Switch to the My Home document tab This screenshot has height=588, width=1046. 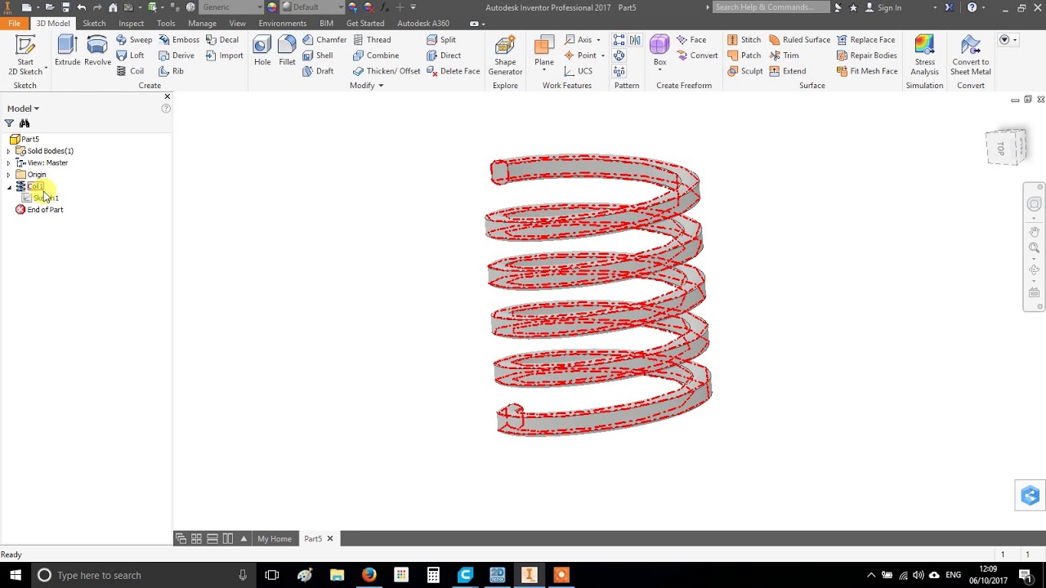(275, 539)
